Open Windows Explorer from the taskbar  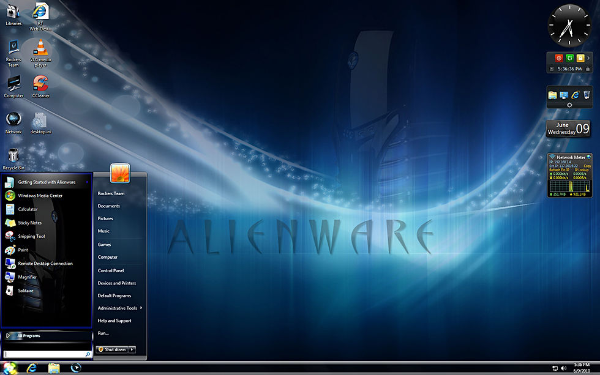(x=54, y=368)
